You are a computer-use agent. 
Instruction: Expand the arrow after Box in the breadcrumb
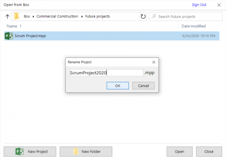pos(33,16)
